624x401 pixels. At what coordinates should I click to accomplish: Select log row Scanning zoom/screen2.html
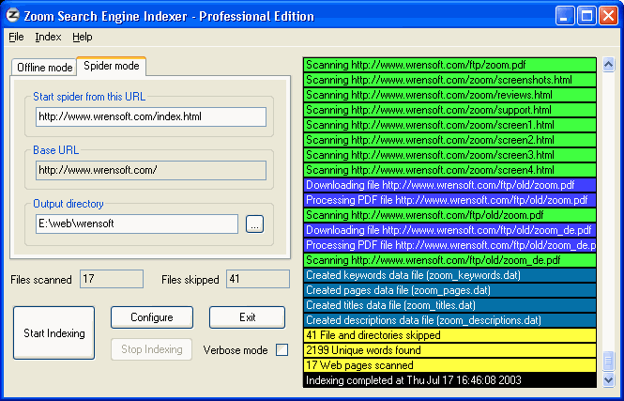coord(449,140)
